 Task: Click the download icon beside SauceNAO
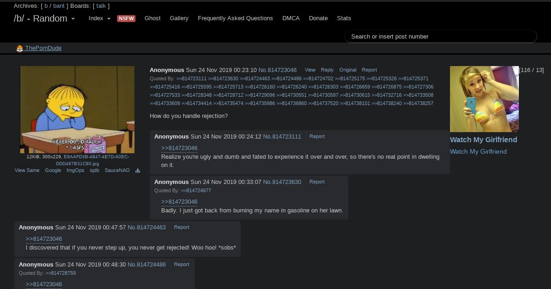tap(138, 171)
